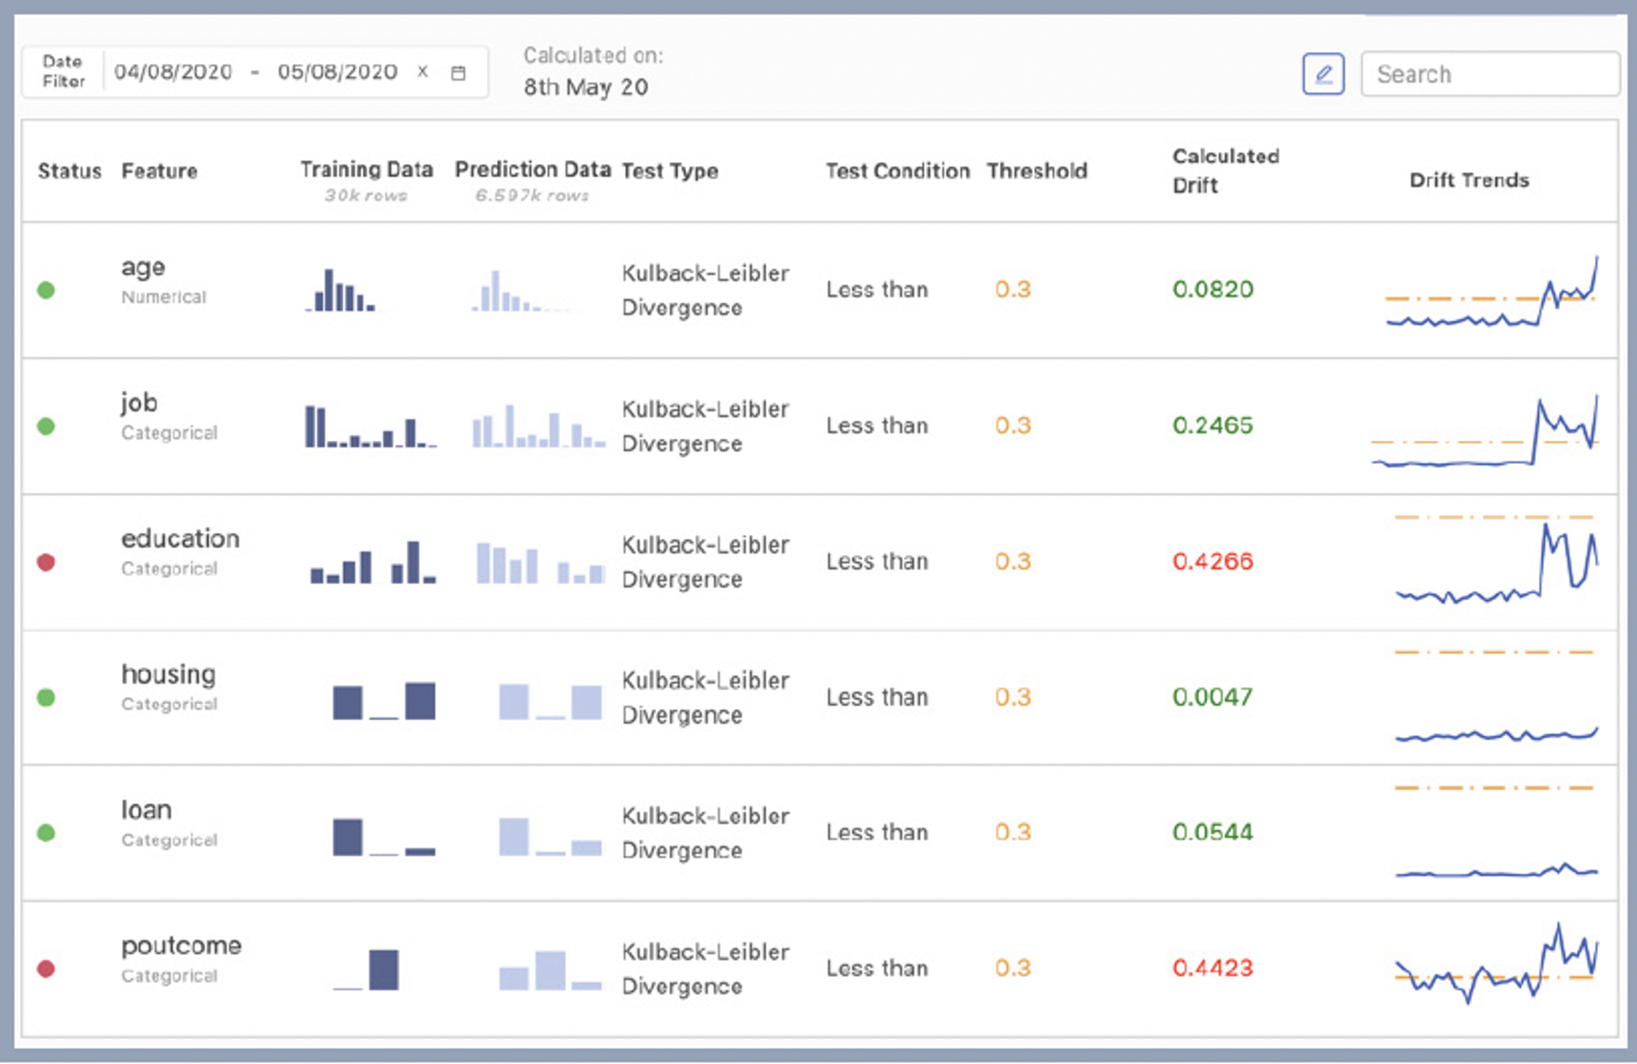Click the green status dot for job
The height and width of the screenshot is (1064, 1637).
[x=46, y=426]
